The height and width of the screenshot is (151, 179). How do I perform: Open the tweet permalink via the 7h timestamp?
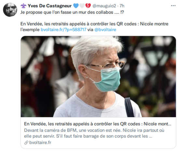(x=122, y=6)
